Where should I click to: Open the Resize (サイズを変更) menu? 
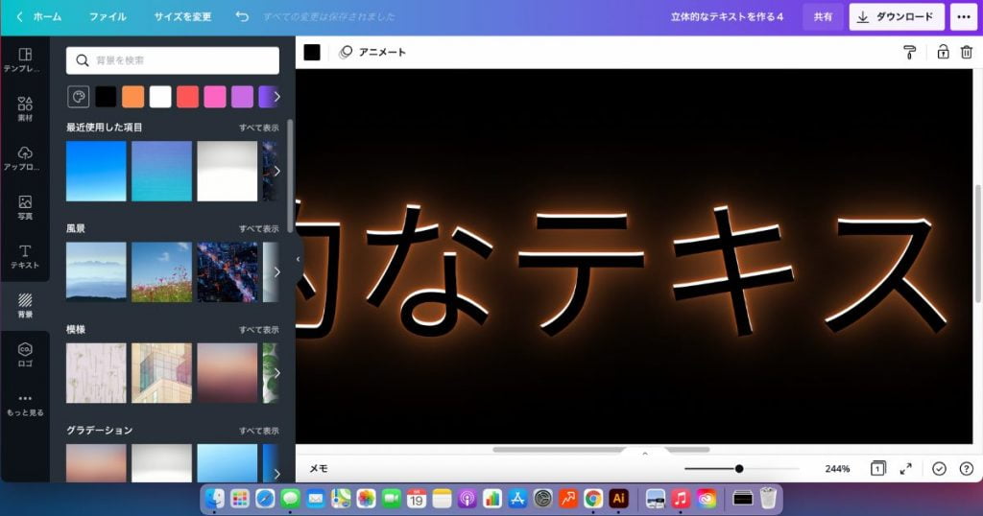182,16
